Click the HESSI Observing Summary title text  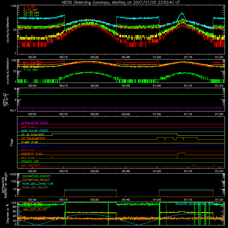click(121, 3)
